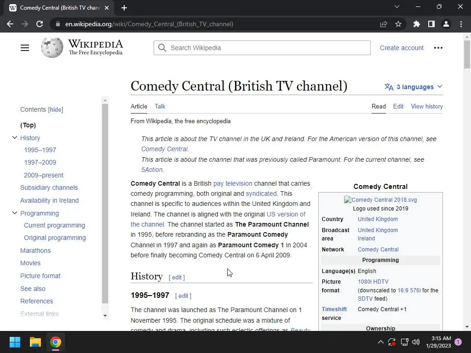Open the syndicated link
The height and width of the screenshot is (353, 471).
pyautogui.click(x=261, y=194)
